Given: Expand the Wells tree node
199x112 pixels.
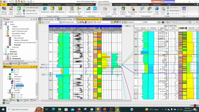Looking at the screenshot, I should pyautogui.click(x=4, y=22).
